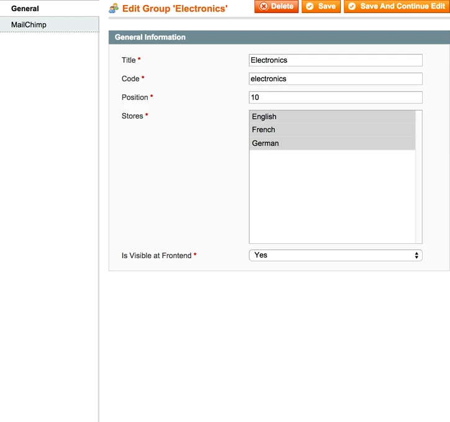
Task: Click the checkmark icon on Save And Continue Edit
Action: click(x=352, y=7)
